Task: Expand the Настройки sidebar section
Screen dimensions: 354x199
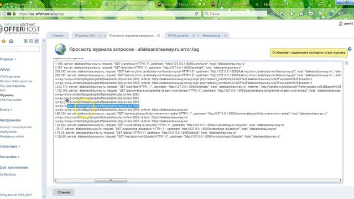Action: click(x=9, y=157)
